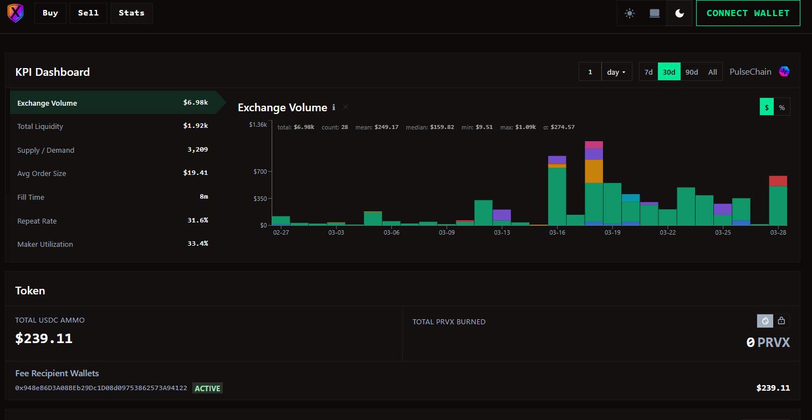Switch to light theme with sun icon

(x=630, y=13)
